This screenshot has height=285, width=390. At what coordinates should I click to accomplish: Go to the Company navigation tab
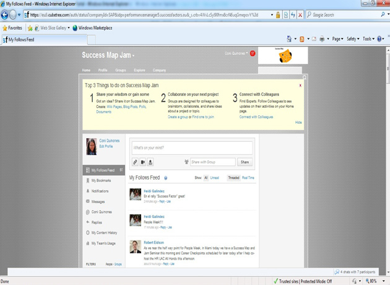point(159,70)
